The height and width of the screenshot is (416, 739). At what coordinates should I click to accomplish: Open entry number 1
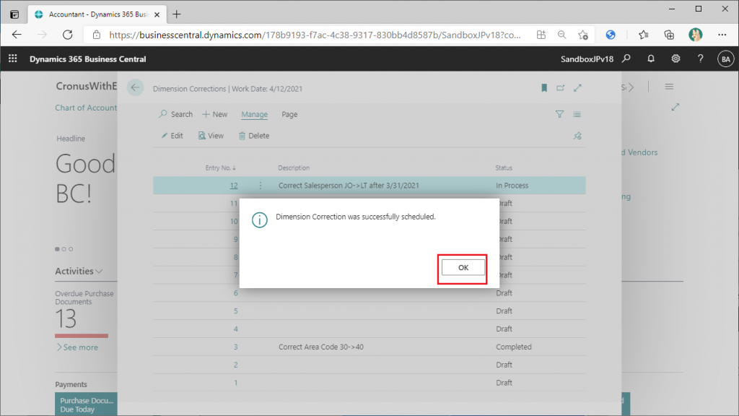(x=236, y=383)
